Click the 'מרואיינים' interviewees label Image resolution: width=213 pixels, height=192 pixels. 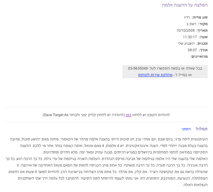click(x=199, y=57)
